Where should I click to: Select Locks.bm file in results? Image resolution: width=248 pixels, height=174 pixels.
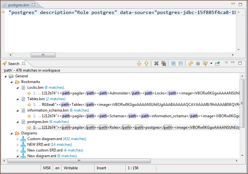pyautogui.click(x=35, y=87)
